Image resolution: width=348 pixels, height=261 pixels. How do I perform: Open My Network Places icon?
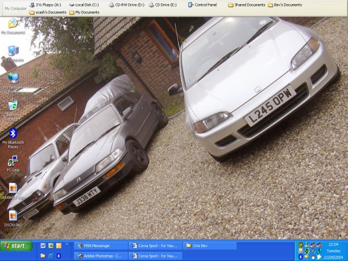point(13,78)
